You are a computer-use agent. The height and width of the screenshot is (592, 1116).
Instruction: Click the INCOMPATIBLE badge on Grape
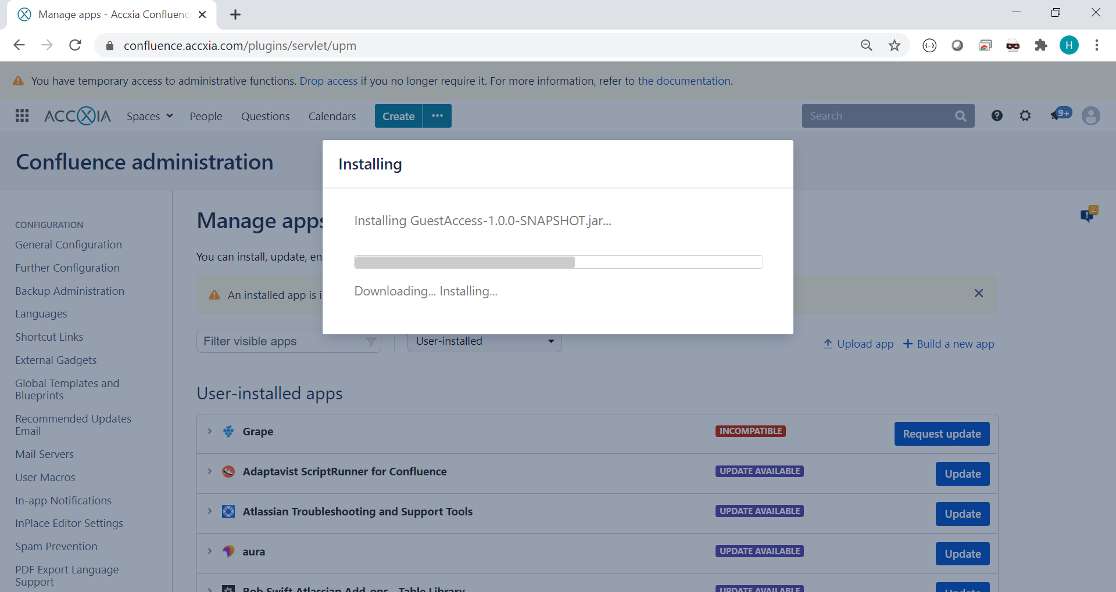[x=750, y=431]
